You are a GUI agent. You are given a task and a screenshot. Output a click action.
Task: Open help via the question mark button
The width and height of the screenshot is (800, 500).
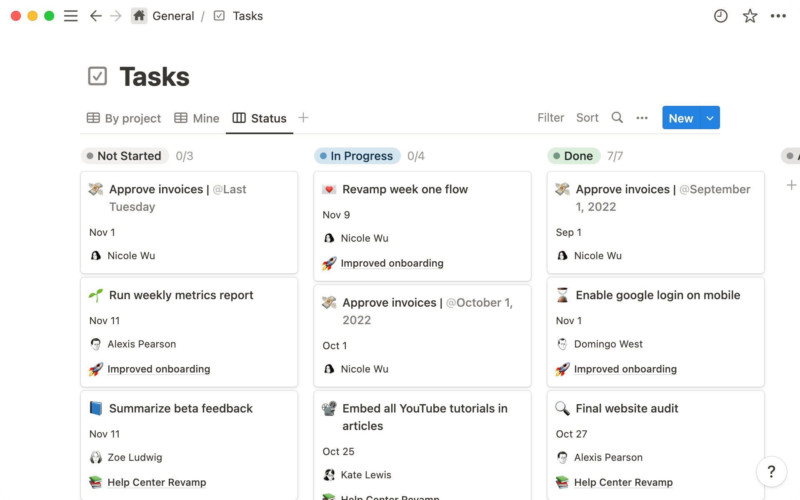pyautogui.click(x=772, y=471)
